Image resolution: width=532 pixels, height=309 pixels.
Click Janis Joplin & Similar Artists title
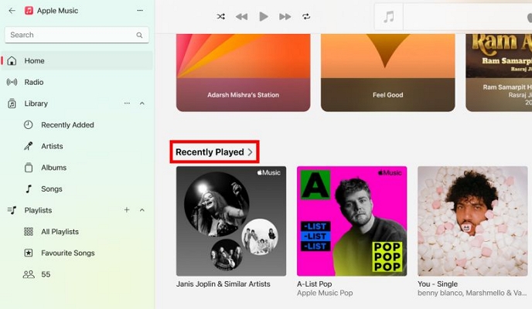click(x=223, y=284)
